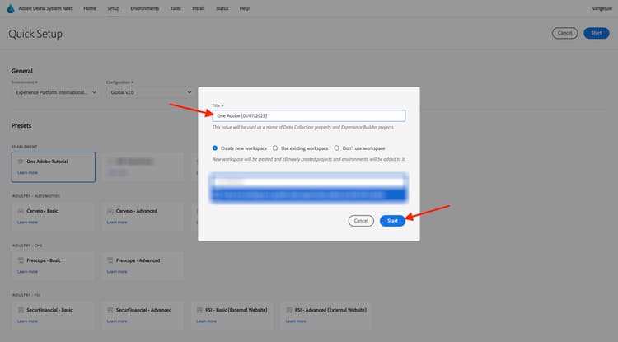The width and height of the screenshot is (618, 342).
Task: Click the Title input field in dialog
Action: point(309,115)
